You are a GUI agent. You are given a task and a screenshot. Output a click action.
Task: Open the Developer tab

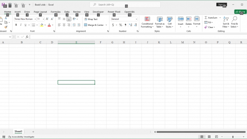coord(98,12)
